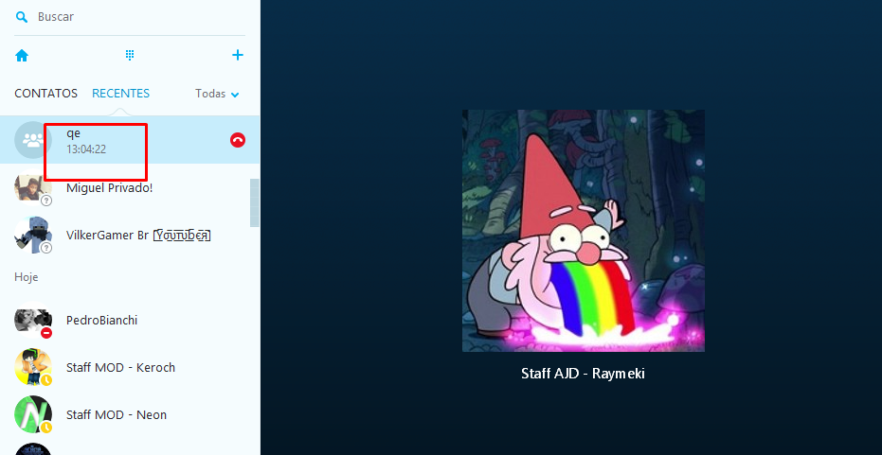Click PedroBianchi avatar picture
The image size is (882, 455).
tap(33, 320)
